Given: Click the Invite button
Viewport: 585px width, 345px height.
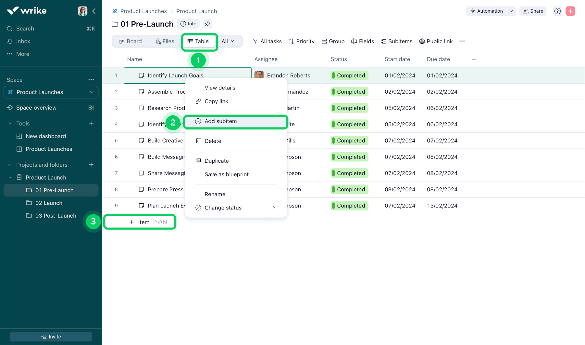Looking at the screenshot, I should (x=51, y=337).
